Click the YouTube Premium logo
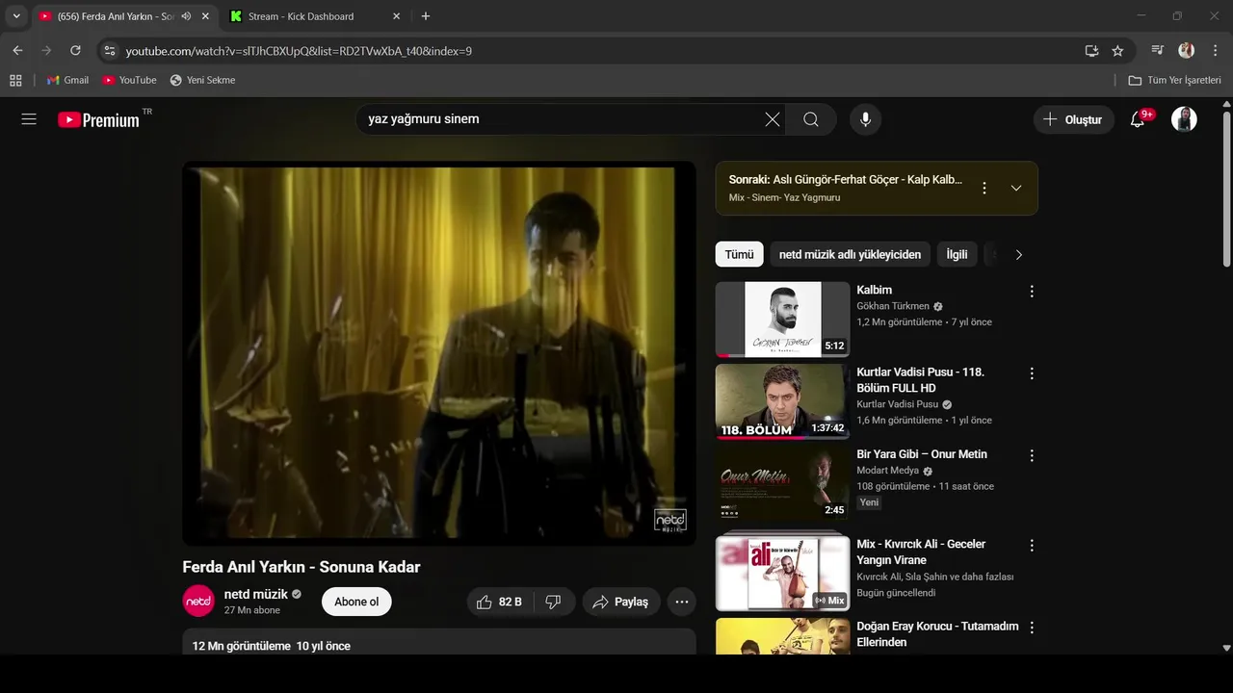 98,120
